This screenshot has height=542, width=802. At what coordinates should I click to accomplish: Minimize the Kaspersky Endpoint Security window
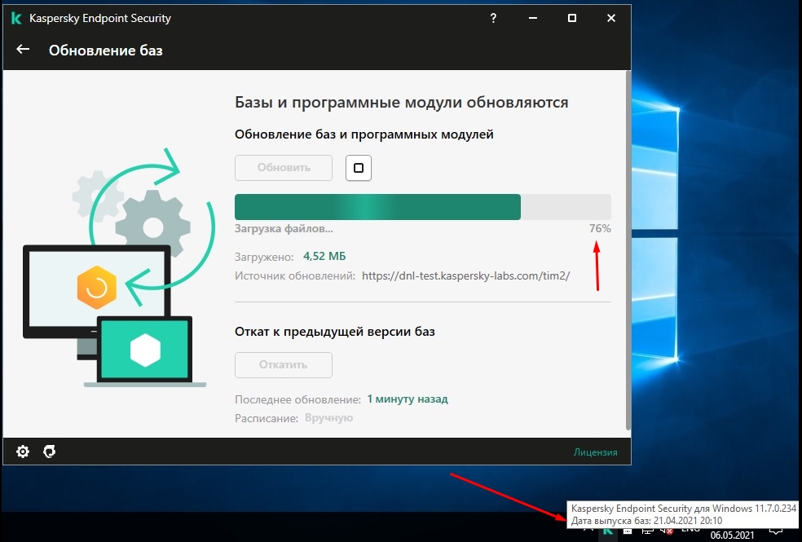tap(533, 18)
